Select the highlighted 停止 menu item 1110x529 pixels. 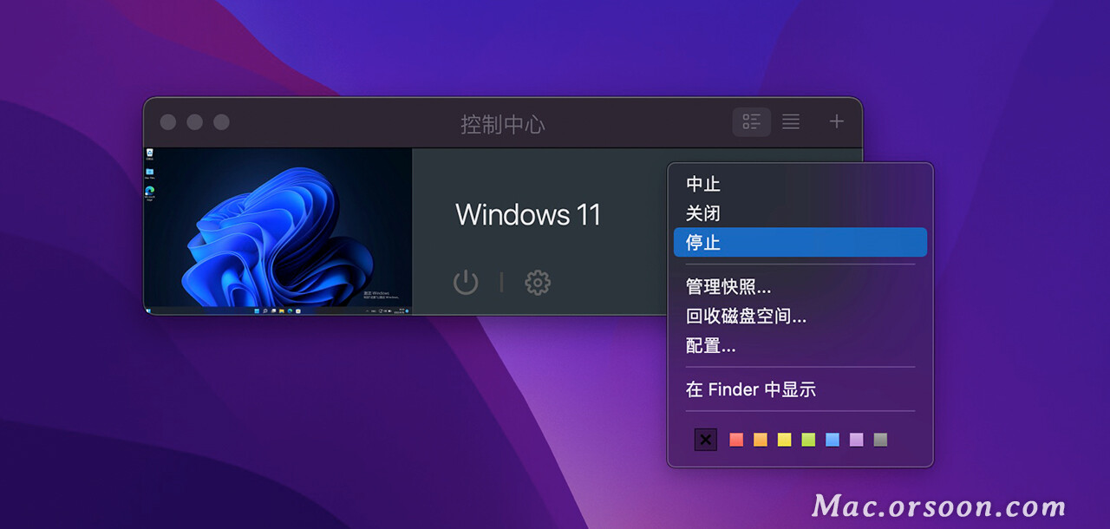(800, 242)
